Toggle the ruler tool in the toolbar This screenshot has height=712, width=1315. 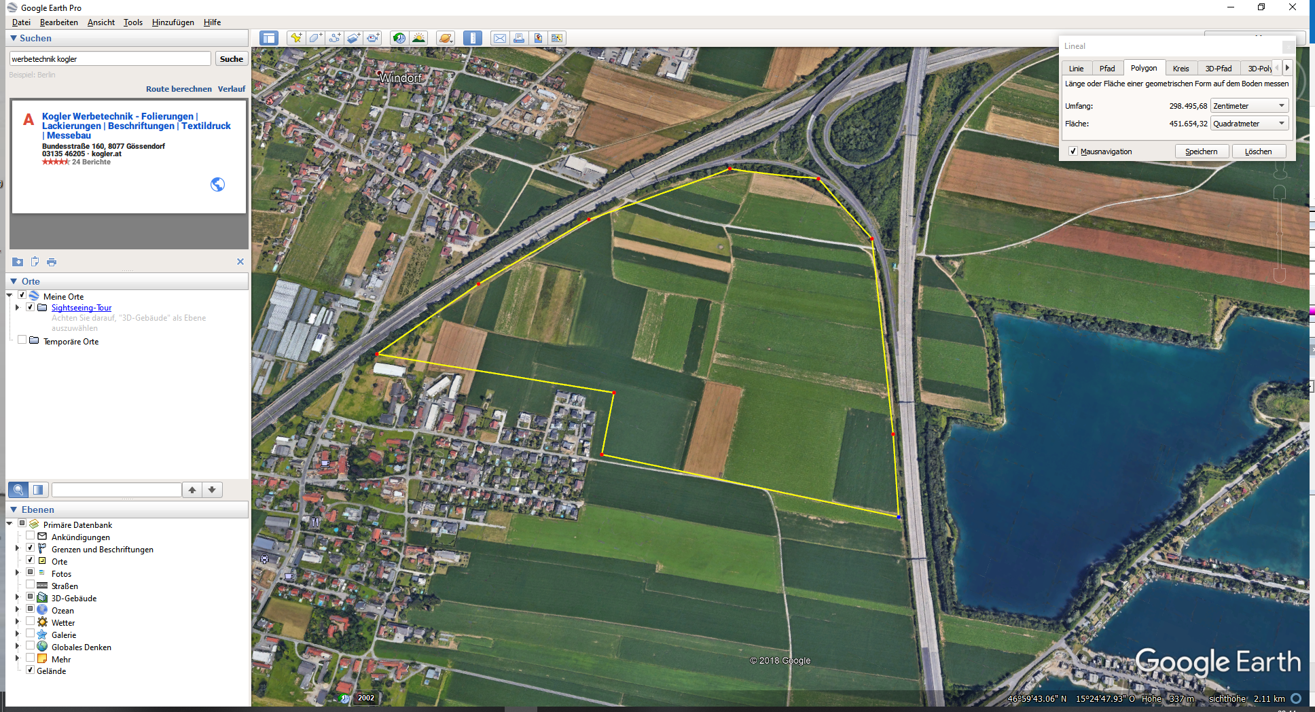click(473, 38)
